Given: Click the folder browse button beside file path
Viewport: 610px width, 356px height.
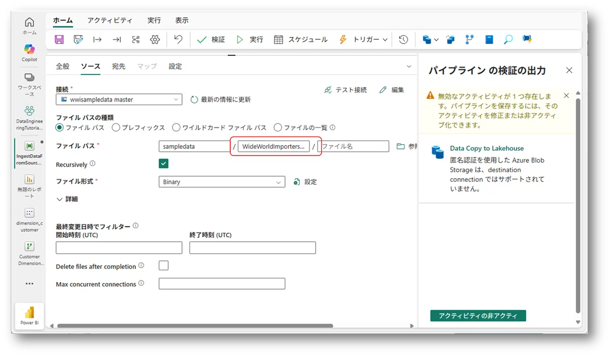Looking at the screenshot, I should (x=406, y=146).
